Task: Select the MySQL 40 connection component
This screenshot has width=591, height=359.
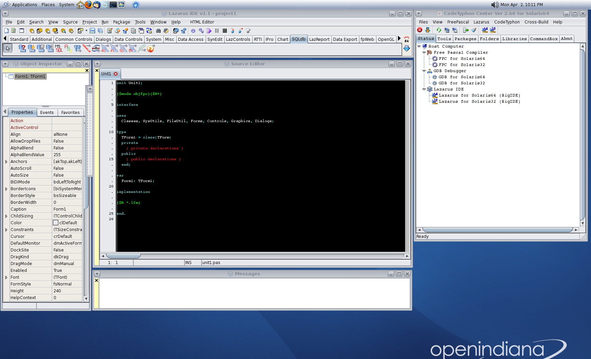Action: (105, 49)
